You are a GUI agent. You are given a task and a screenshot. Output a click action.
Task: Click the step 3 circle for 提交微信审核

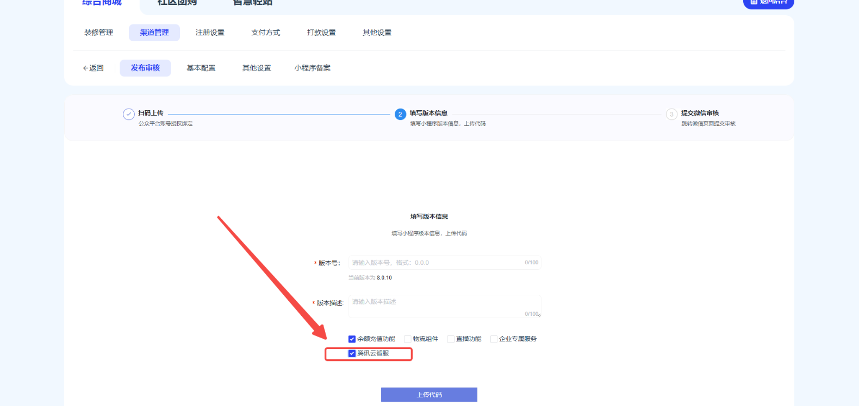point(671,114)
